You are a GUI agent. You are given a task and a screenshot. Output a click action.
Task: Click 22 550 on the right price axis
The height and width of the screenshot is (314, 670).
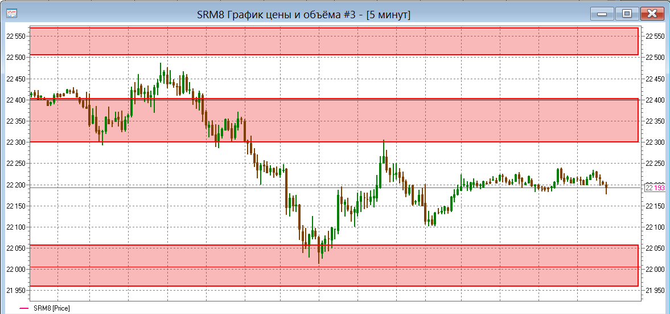point(655,36)
